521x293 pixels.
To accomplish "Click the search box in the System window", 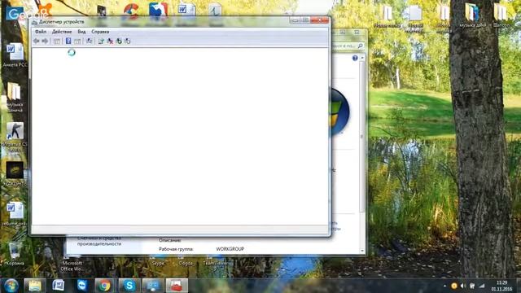I will click(x=348, y=46).
